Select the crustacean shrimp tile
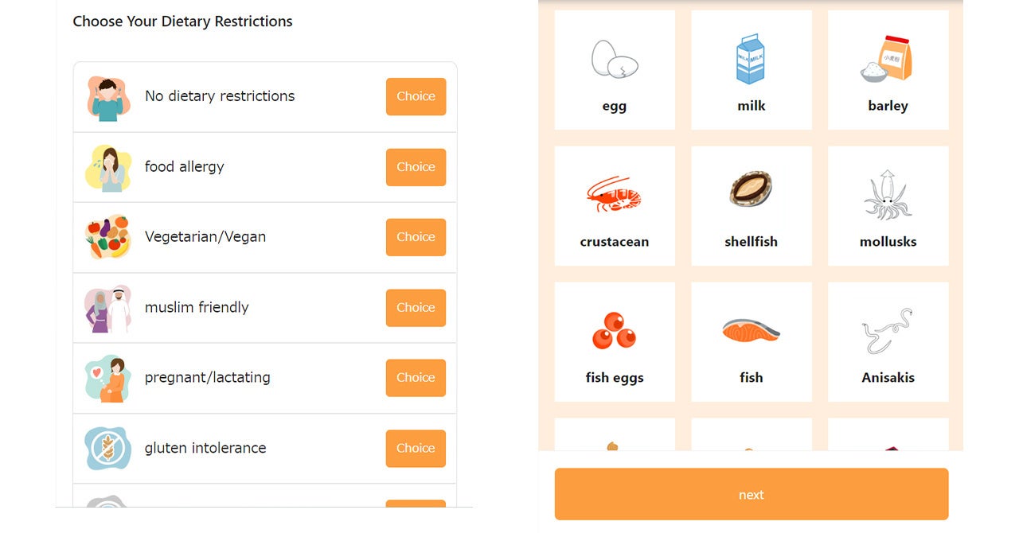The height and width of the screenshot is (533, 1019). (x=615, y=207)
